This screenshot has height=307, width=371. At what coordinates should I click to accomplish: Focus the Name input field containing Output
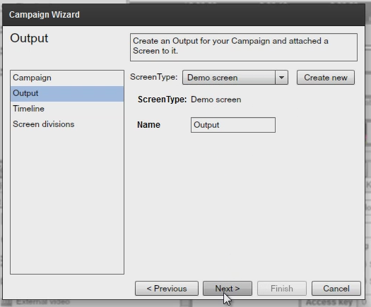click(x=233, y=125)
